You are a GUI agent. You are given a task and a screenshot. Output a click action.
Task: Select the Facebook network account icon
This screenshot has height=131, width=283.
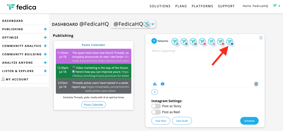point(193,42)
